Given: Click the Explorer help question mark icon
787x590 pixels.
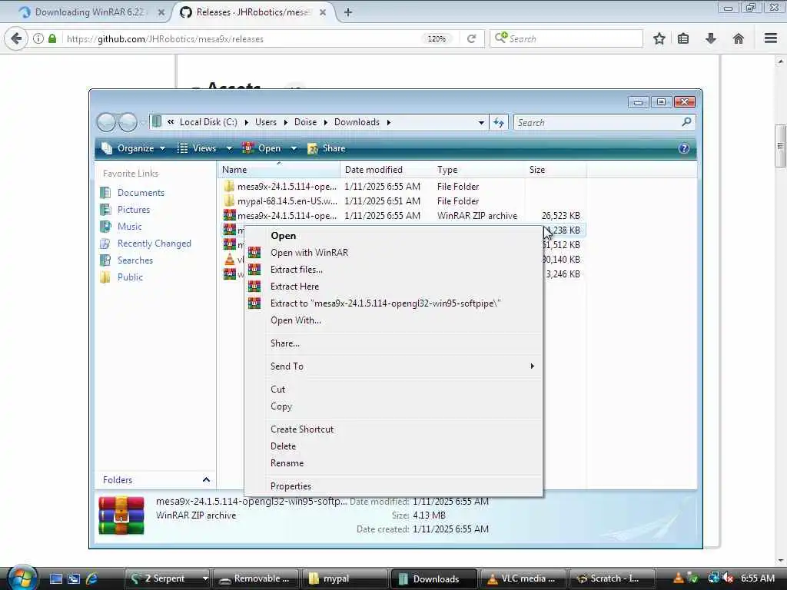Looking at the screenshot, I should pos(683,148).
